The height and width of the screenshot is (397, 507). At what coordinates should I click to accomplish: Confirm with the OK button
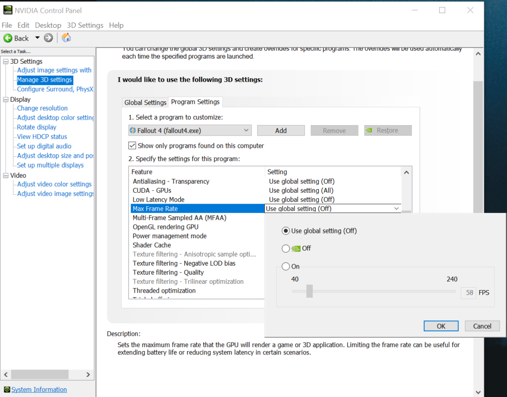[441, 325]
